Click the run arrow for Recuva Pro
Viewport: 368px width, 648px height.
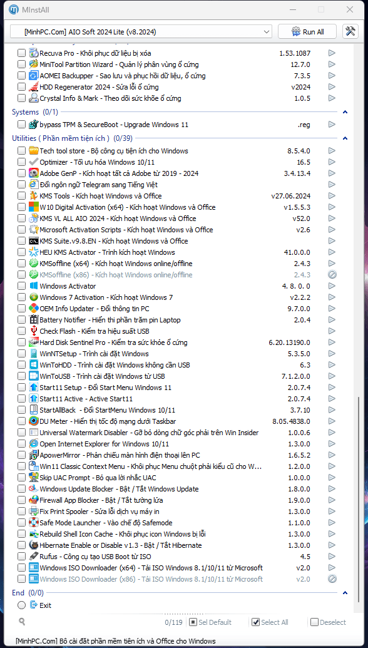pos(332,53)
